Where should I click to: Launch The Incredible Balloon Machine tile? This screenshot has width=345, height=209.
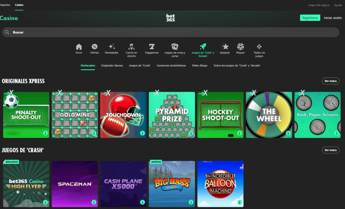[220, 184]
